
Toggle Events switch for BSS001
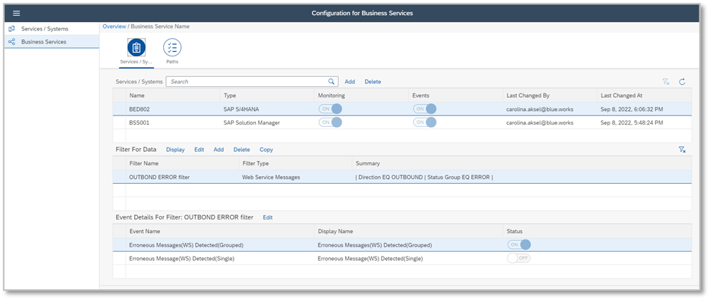coord(424,122)
